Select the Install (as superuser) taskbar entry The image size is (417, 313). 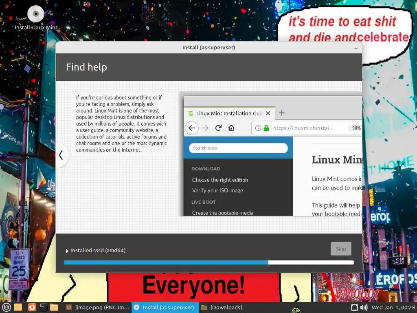tap(165, 307)
